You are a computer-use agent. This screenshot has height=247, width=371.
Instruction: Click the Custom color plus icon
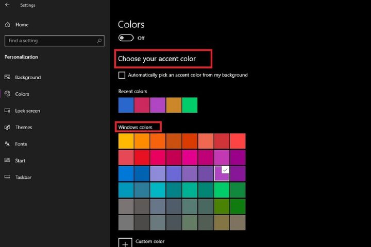coord(125,242)
